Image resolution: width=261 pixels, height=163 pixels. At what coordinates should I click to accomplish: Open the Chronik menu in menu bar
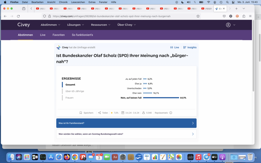pos(63,2)
